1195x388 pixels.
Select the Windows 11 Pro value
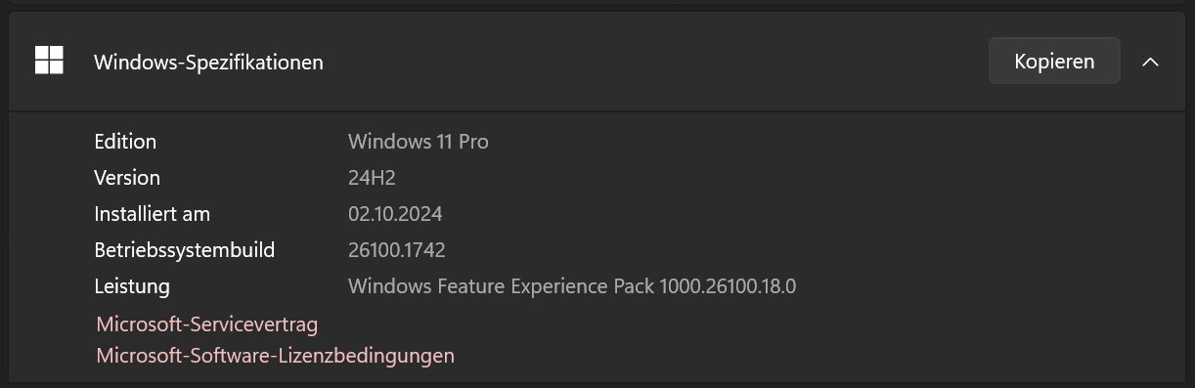click(419, 142)
